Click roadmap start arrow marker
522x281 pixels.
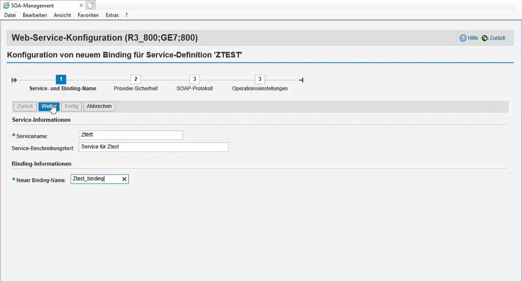[14, 80]
